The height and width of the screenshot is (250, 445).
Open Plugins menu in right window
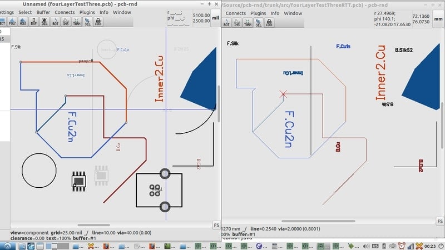[x=258, y=13]
